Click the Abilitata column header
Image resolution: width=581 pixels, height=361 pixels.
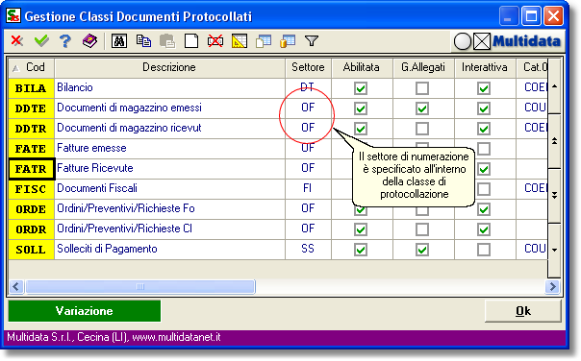click(x=362, y=67)
